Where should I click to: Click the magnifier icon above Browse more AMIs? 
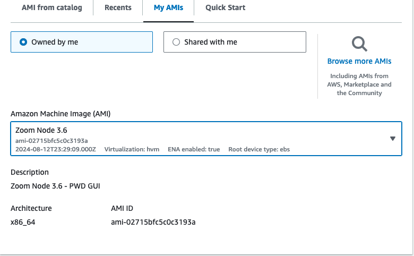point(359,44)
